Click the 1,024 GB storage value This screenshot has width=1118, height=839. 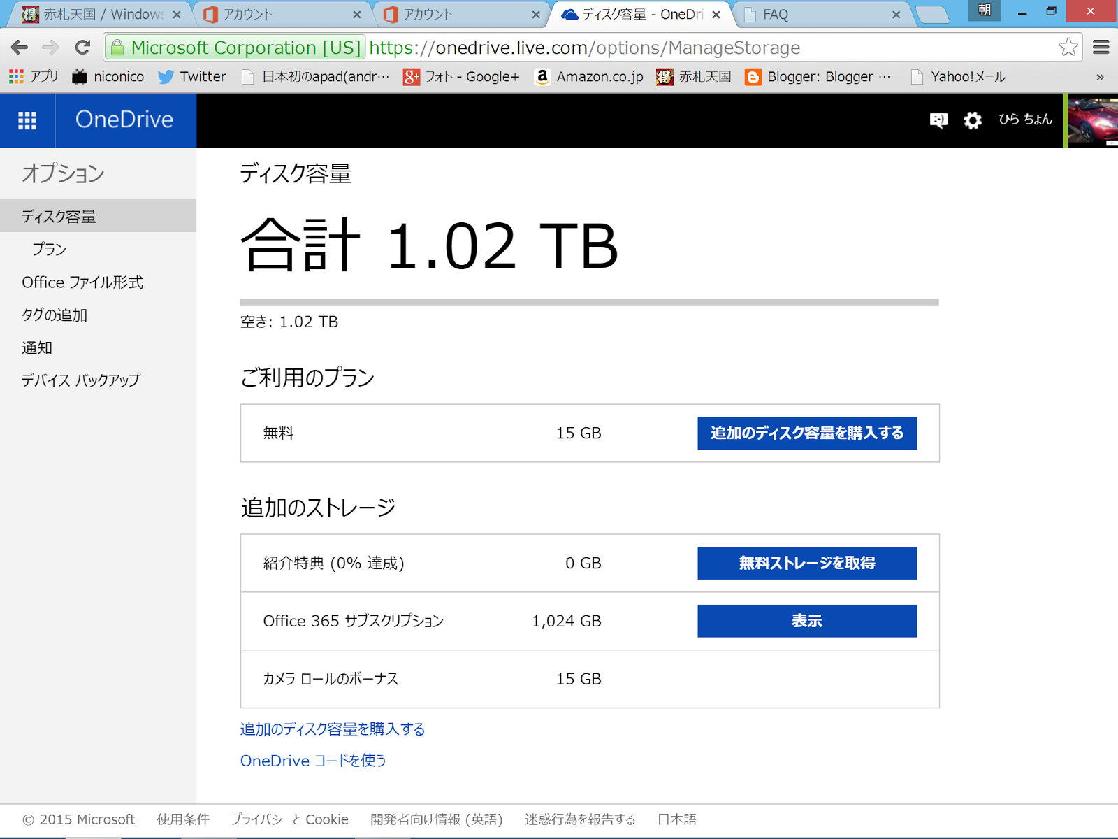click(567, 621)
